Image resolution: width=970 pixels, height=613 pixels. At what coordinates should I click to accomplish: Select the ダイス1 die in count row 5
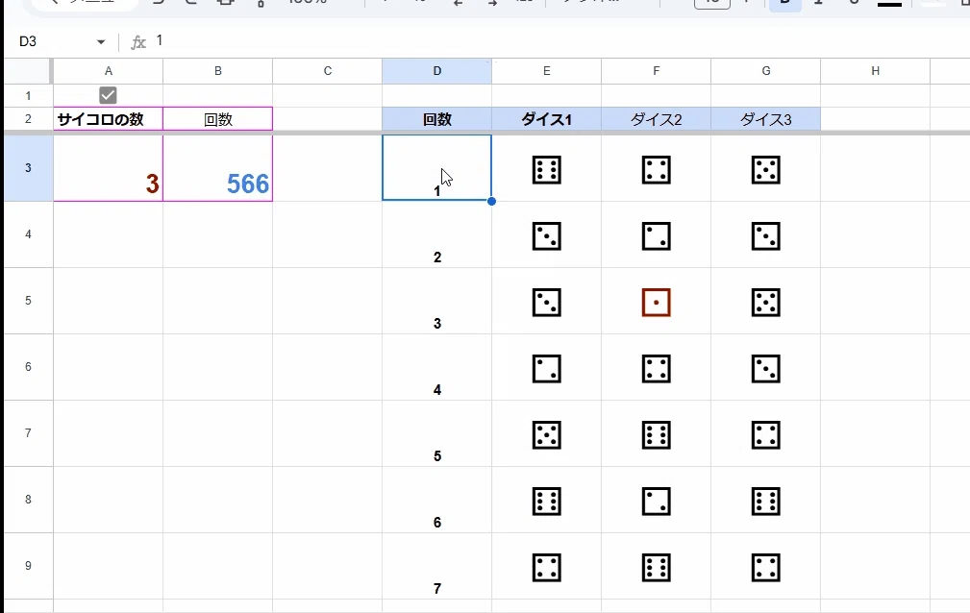[x=547, y=435]
